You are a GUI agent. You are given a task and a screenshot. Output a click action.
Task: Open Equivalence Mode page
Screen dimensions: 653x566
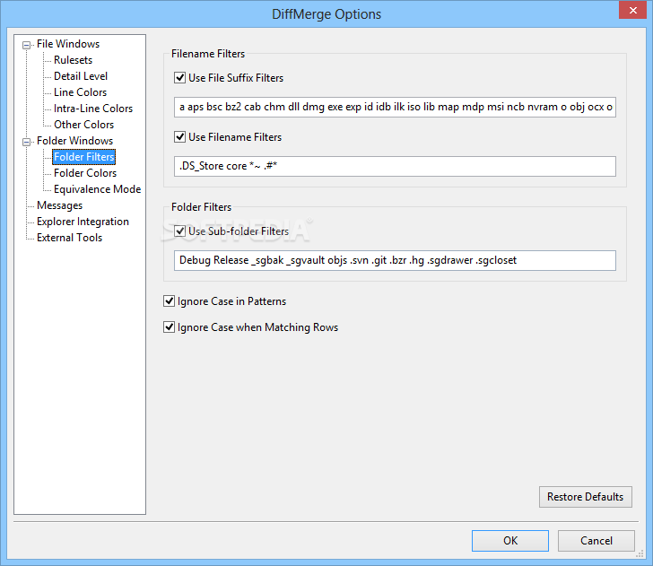click(97, 189)
